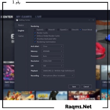
Task: Switch to the Game settings tab
Action: click(x=21, y=36)
